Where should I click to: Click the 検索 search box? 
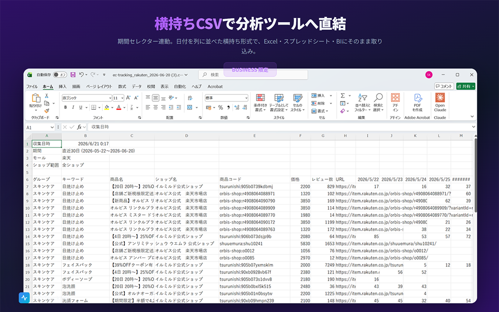253,74
